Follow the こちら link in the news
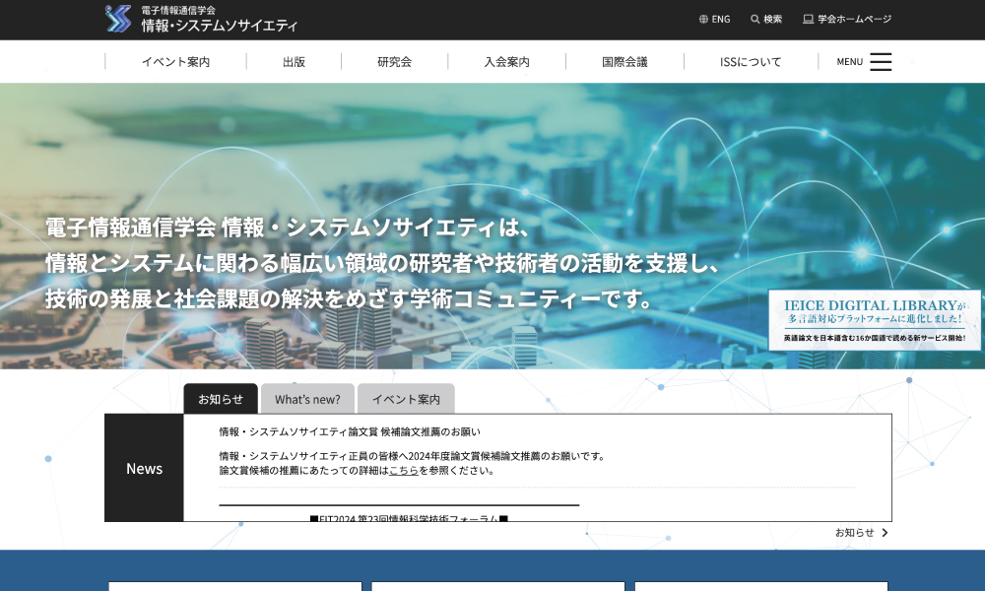Screen dimensions: 985x591 pos(403,471)
